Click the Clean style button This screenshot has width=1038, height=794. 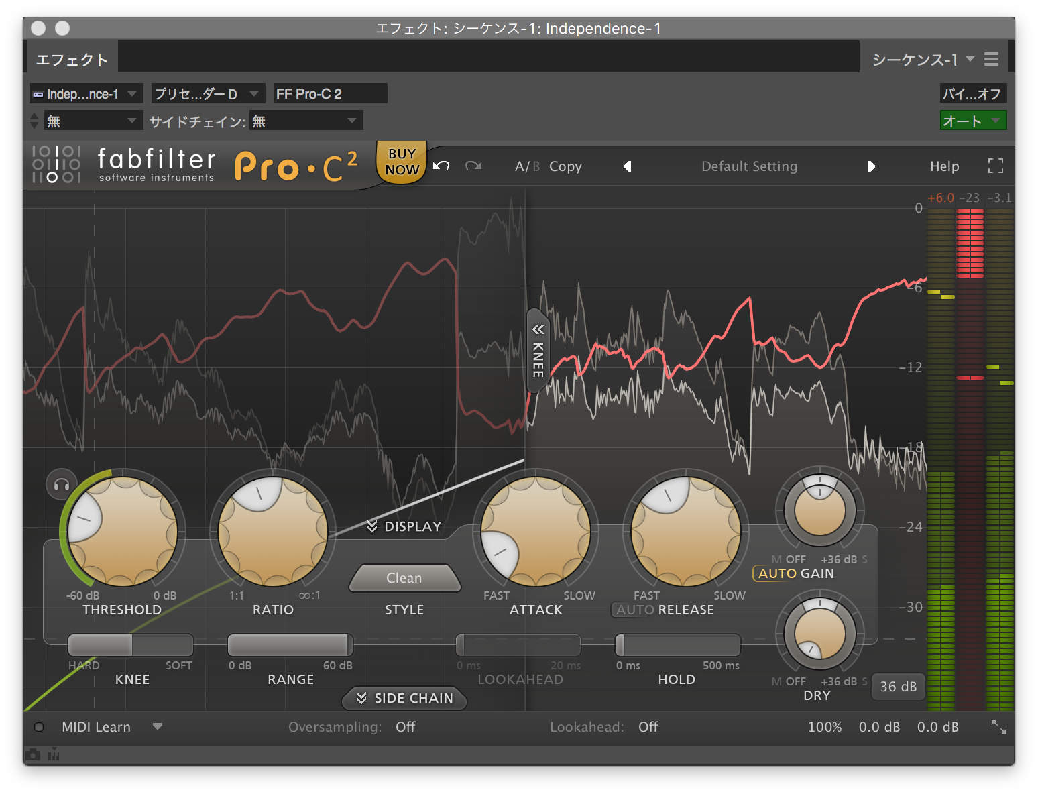(404, 578)
